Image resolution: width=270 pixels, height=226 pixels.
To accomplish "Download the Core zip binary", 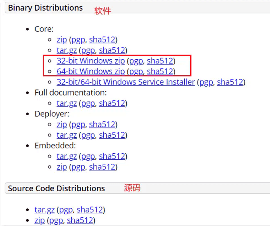I will click(61, 40).
